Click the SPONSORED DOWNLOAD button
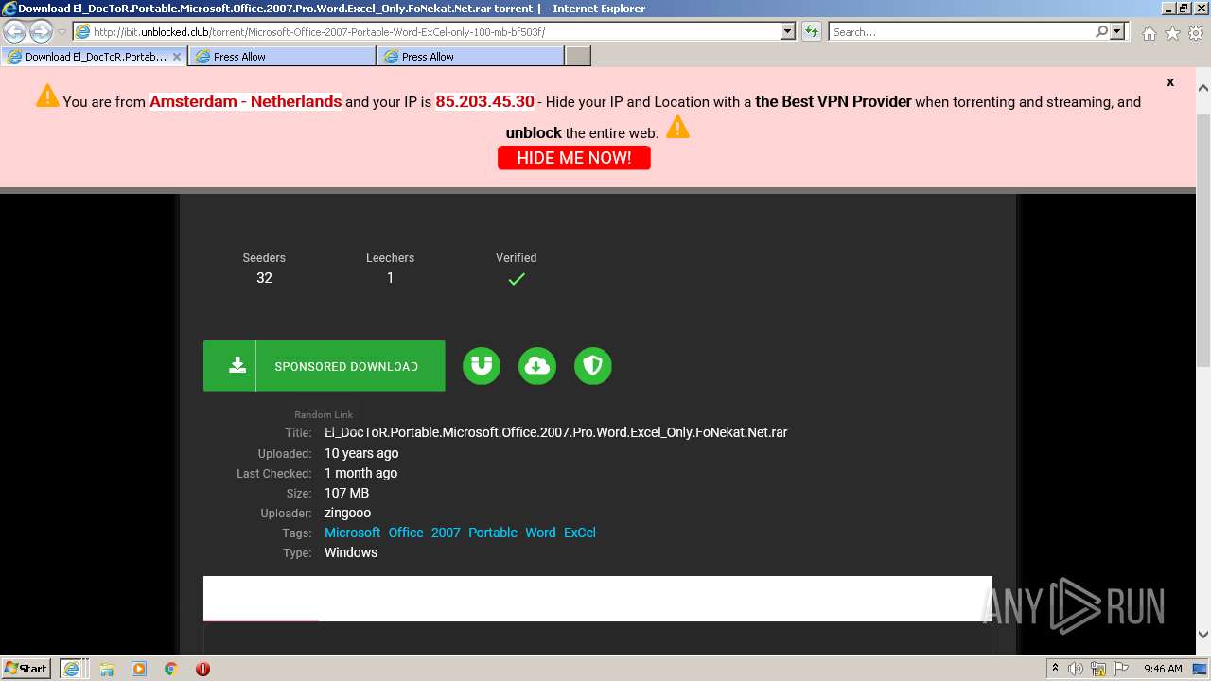This screenshot has height=681, width=1211. tap(324, 366)
